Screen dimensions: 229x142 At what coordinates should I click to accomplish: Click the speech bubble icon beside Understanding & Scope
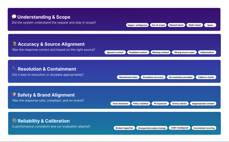pyautogui.click(x=14, y=17)
